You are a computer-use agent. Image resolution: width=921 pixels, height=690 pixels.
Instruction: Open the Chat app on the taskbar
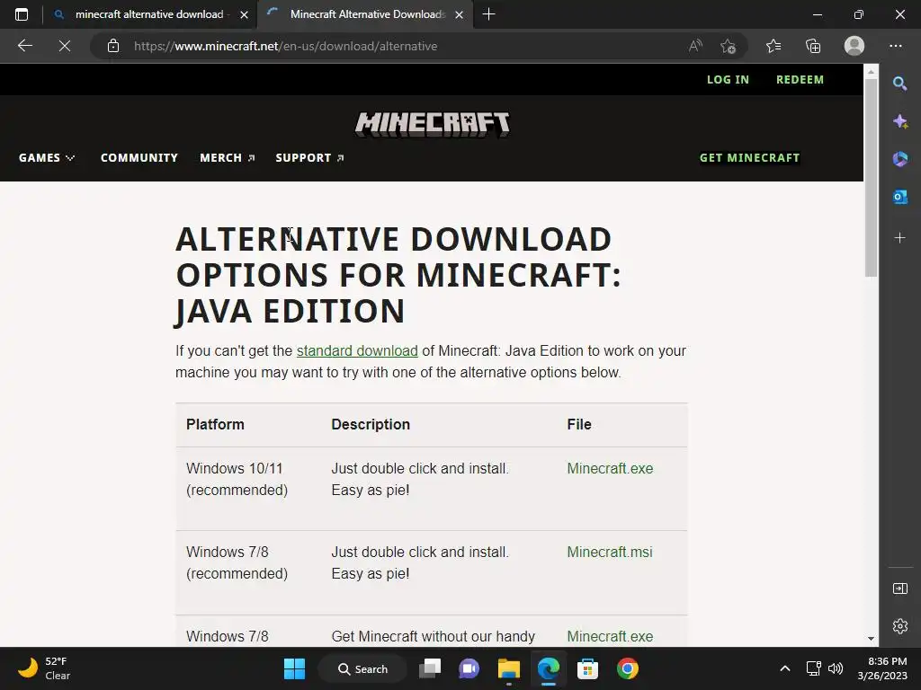tap(469, 668)
